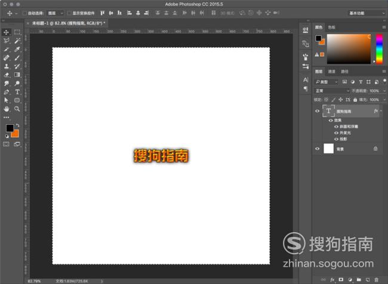Select the Path Selection arrow tool
Image resolution: width=388 pixels, height=284 pixels.
pos(7,100)
